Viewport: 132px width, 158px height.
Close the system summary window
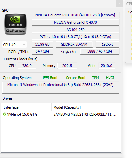point(119,4)
